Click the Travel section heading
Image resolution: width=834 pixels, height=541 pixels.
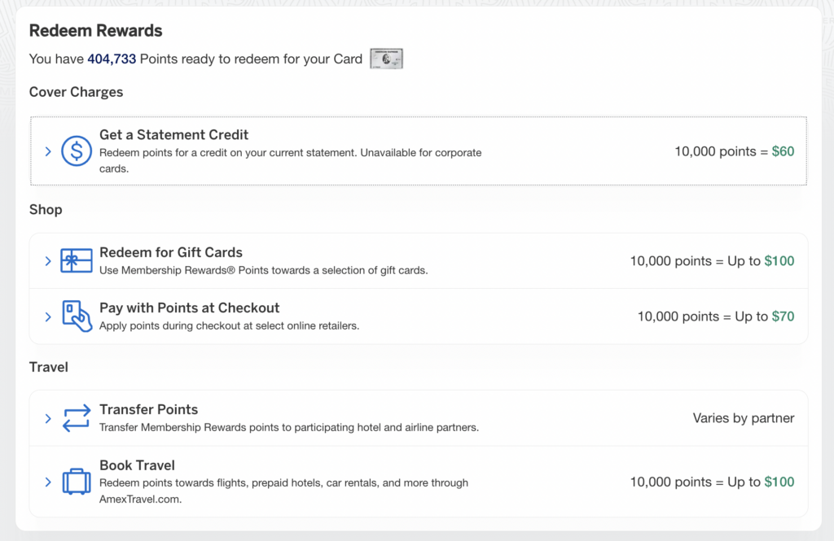pos(49,367)
